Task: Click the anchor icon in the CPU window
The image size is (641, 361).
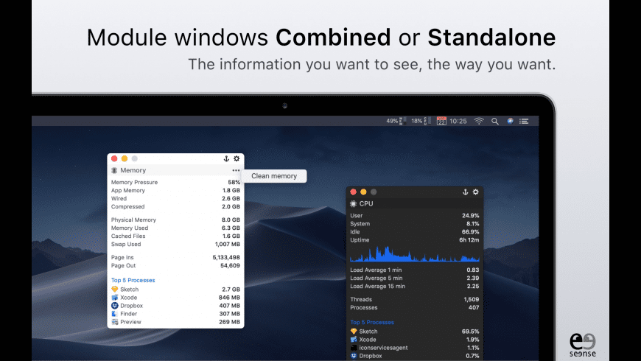Action: pyautogui.click(x=465, y=192)
